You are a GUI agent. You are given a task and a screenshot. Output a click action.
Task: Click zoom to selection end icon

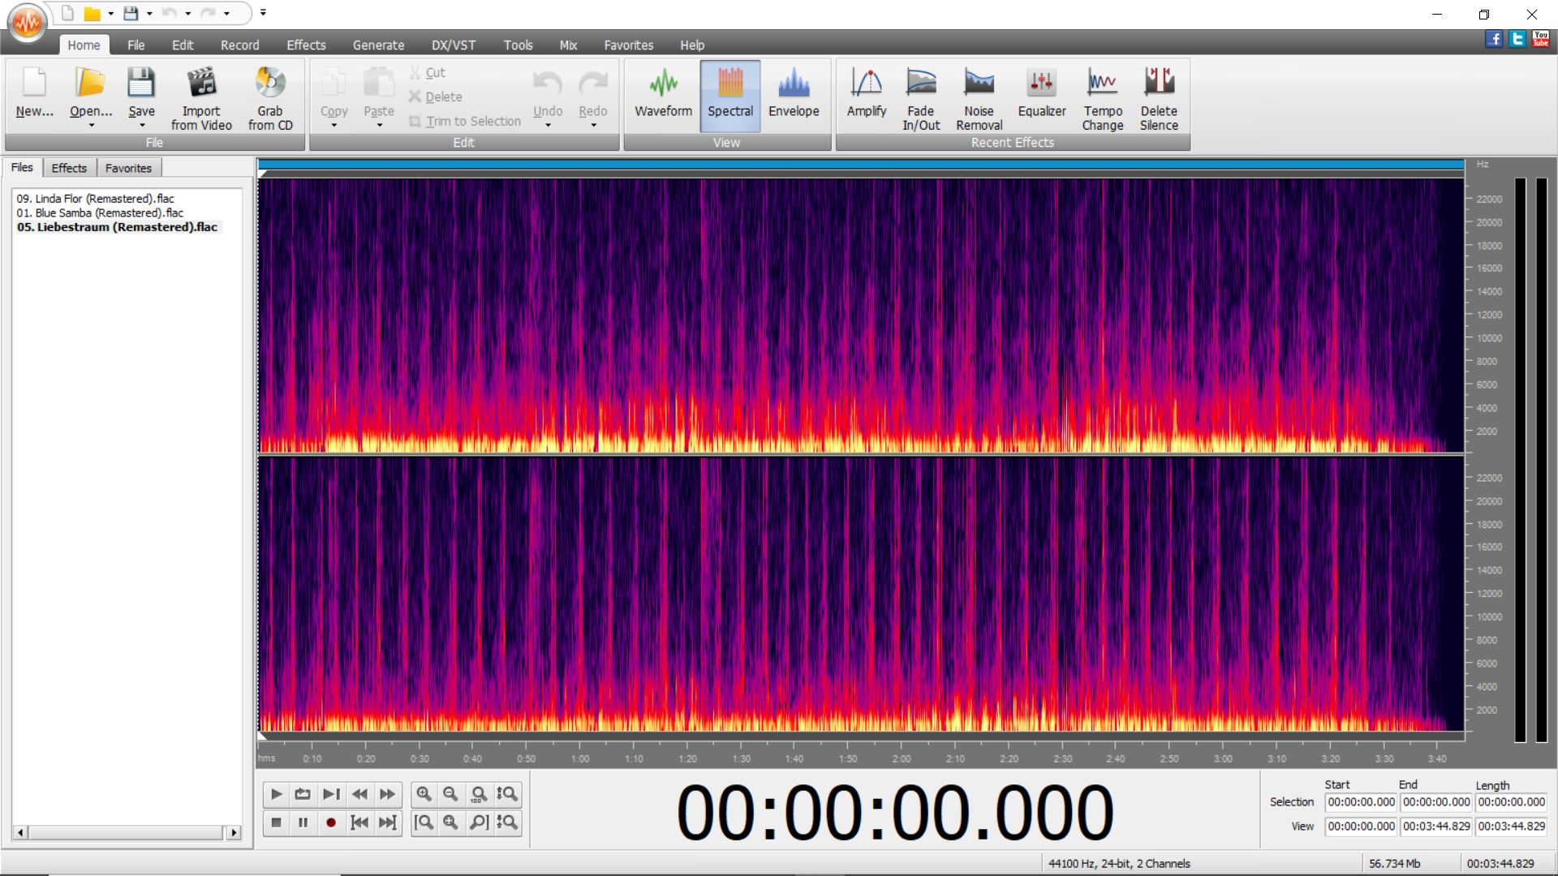(479, 822)
